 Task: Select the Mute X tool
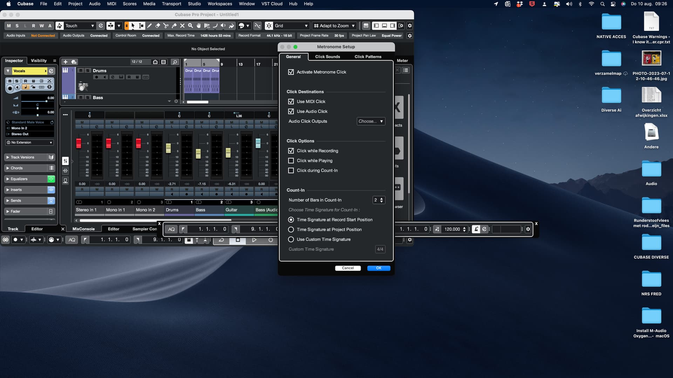(182, 26)
